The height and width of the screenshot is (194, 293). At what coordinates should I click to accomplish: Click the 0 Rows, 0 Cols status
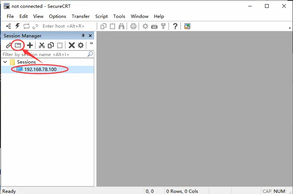coord(182,191)
